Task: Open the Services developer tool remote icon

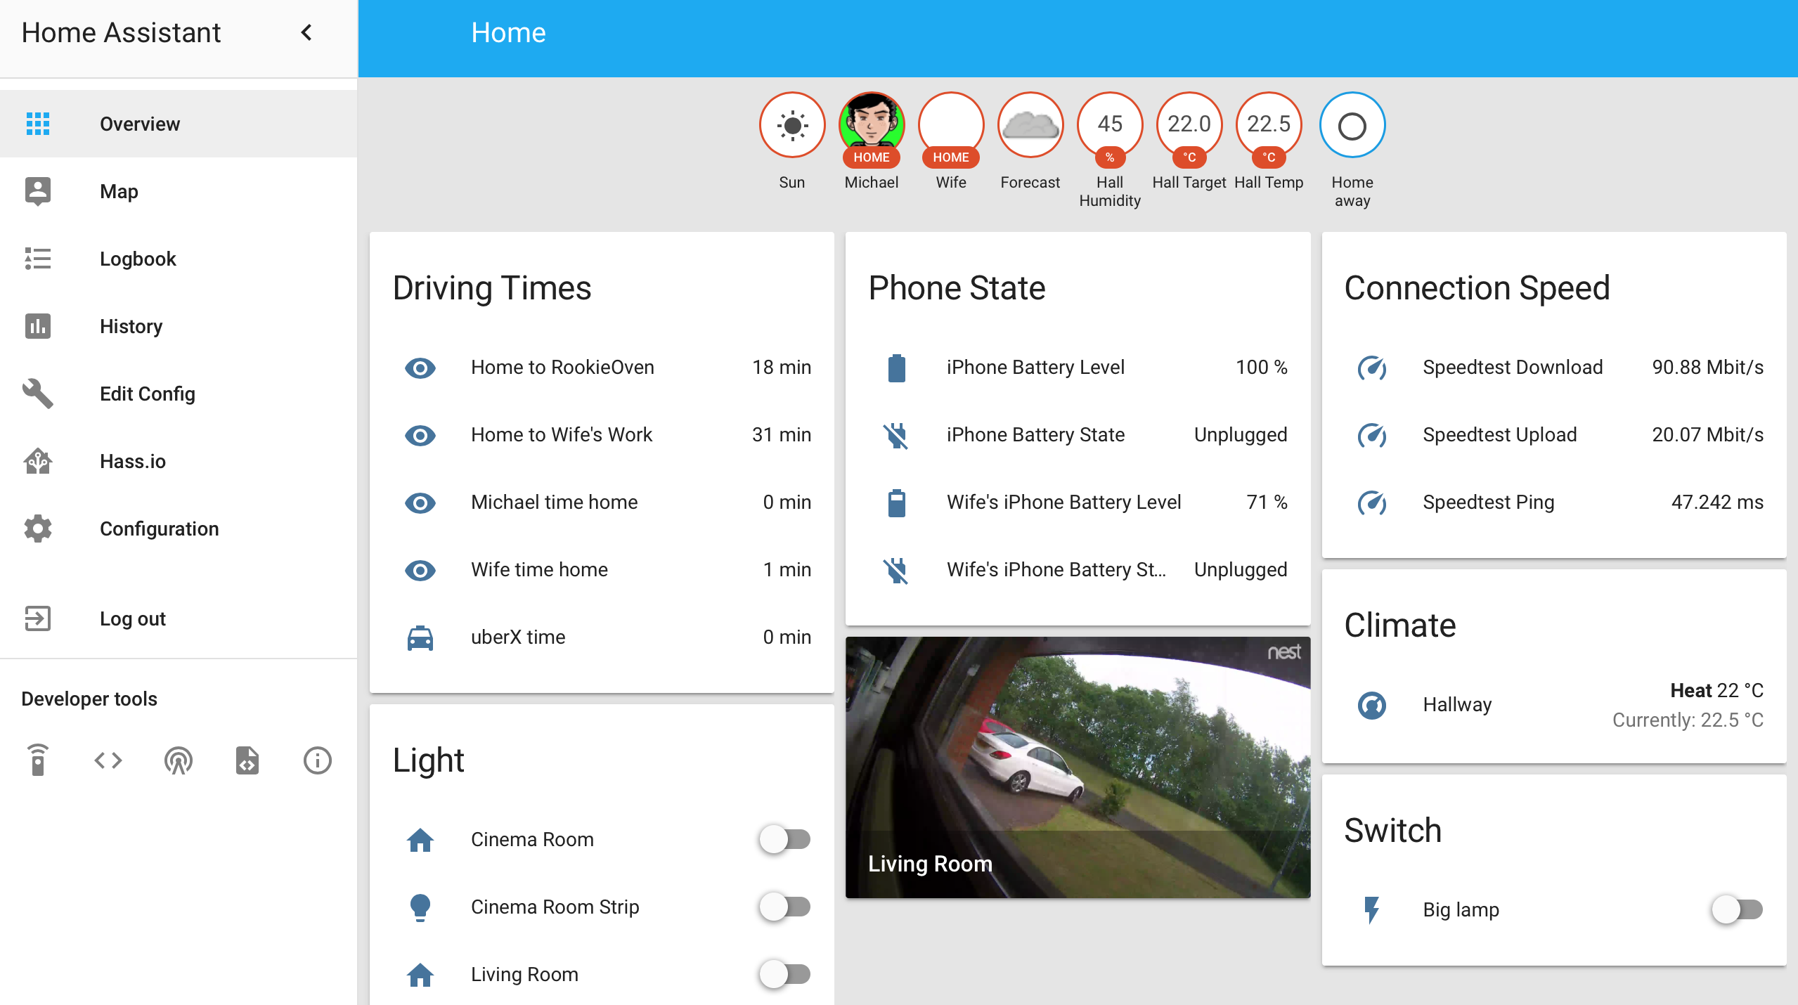Action: pyautogui.click(x=38, y=760)
